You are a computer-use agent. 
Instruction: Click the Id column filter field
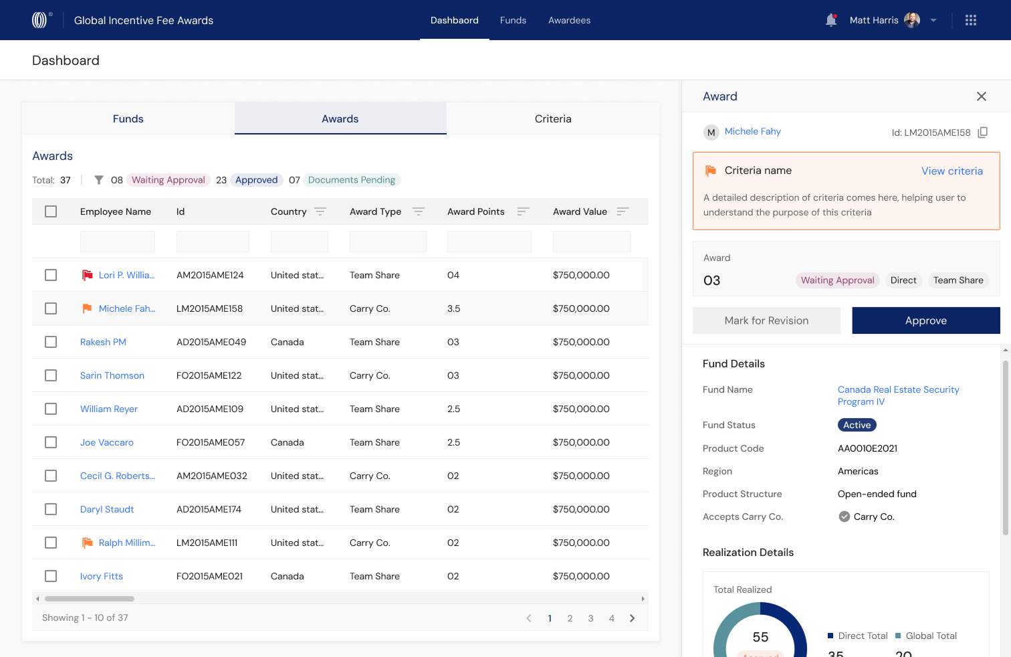(x=213, y=242)
